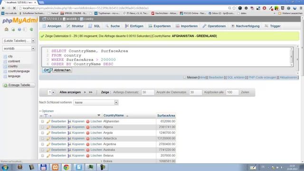The height and width of the screenshot is (171, 304).
Task: Click the Alles anzeigen button
Action: 70,92
